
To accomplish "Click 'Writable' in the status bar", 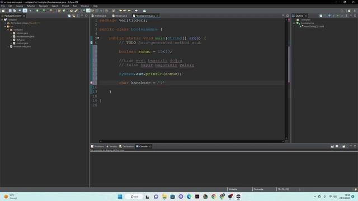I will 233,189.
